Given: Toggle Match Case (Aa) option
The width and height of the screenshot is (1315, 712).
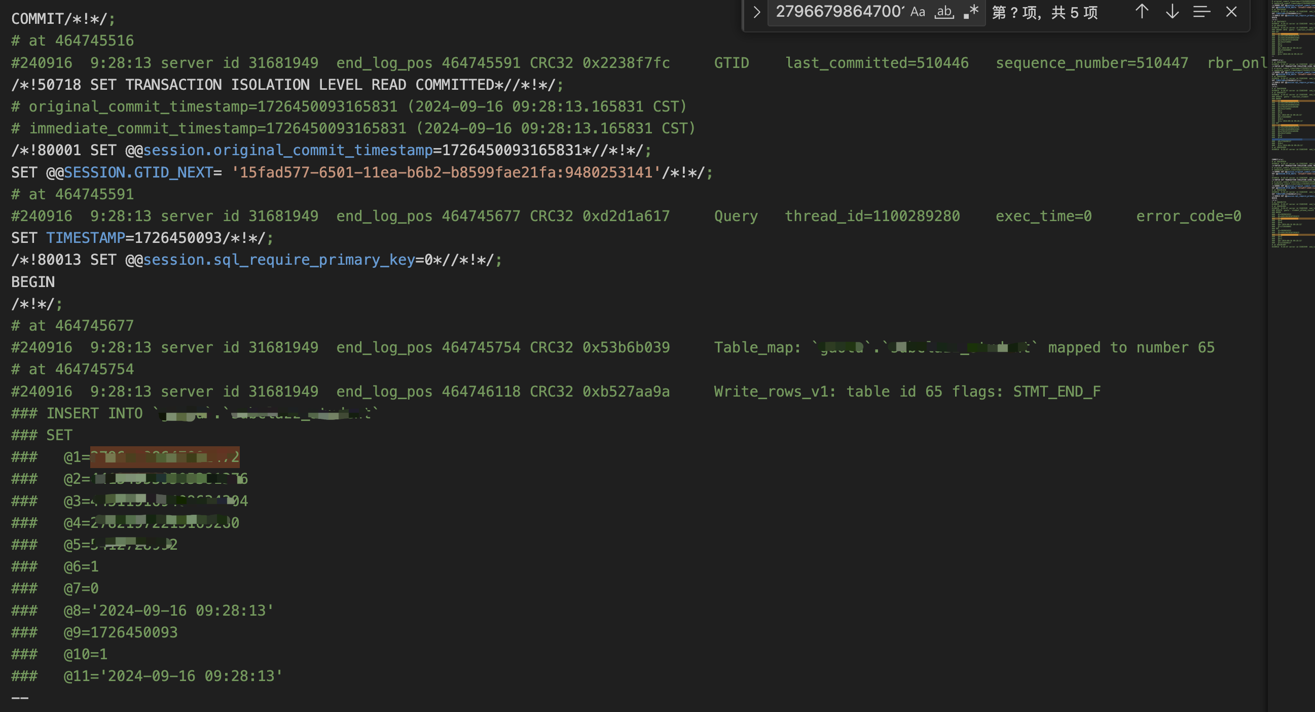Looking at the screenshot, I should [918, 12].
